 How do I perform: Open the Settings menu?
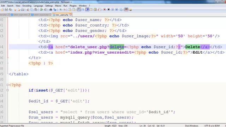tap(49, 6)
